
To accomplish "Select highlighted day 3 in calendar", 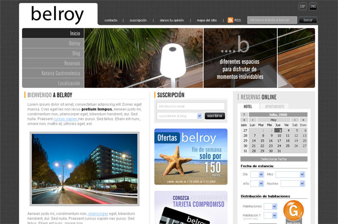I will pyautogui.click(x=278, y=131).
